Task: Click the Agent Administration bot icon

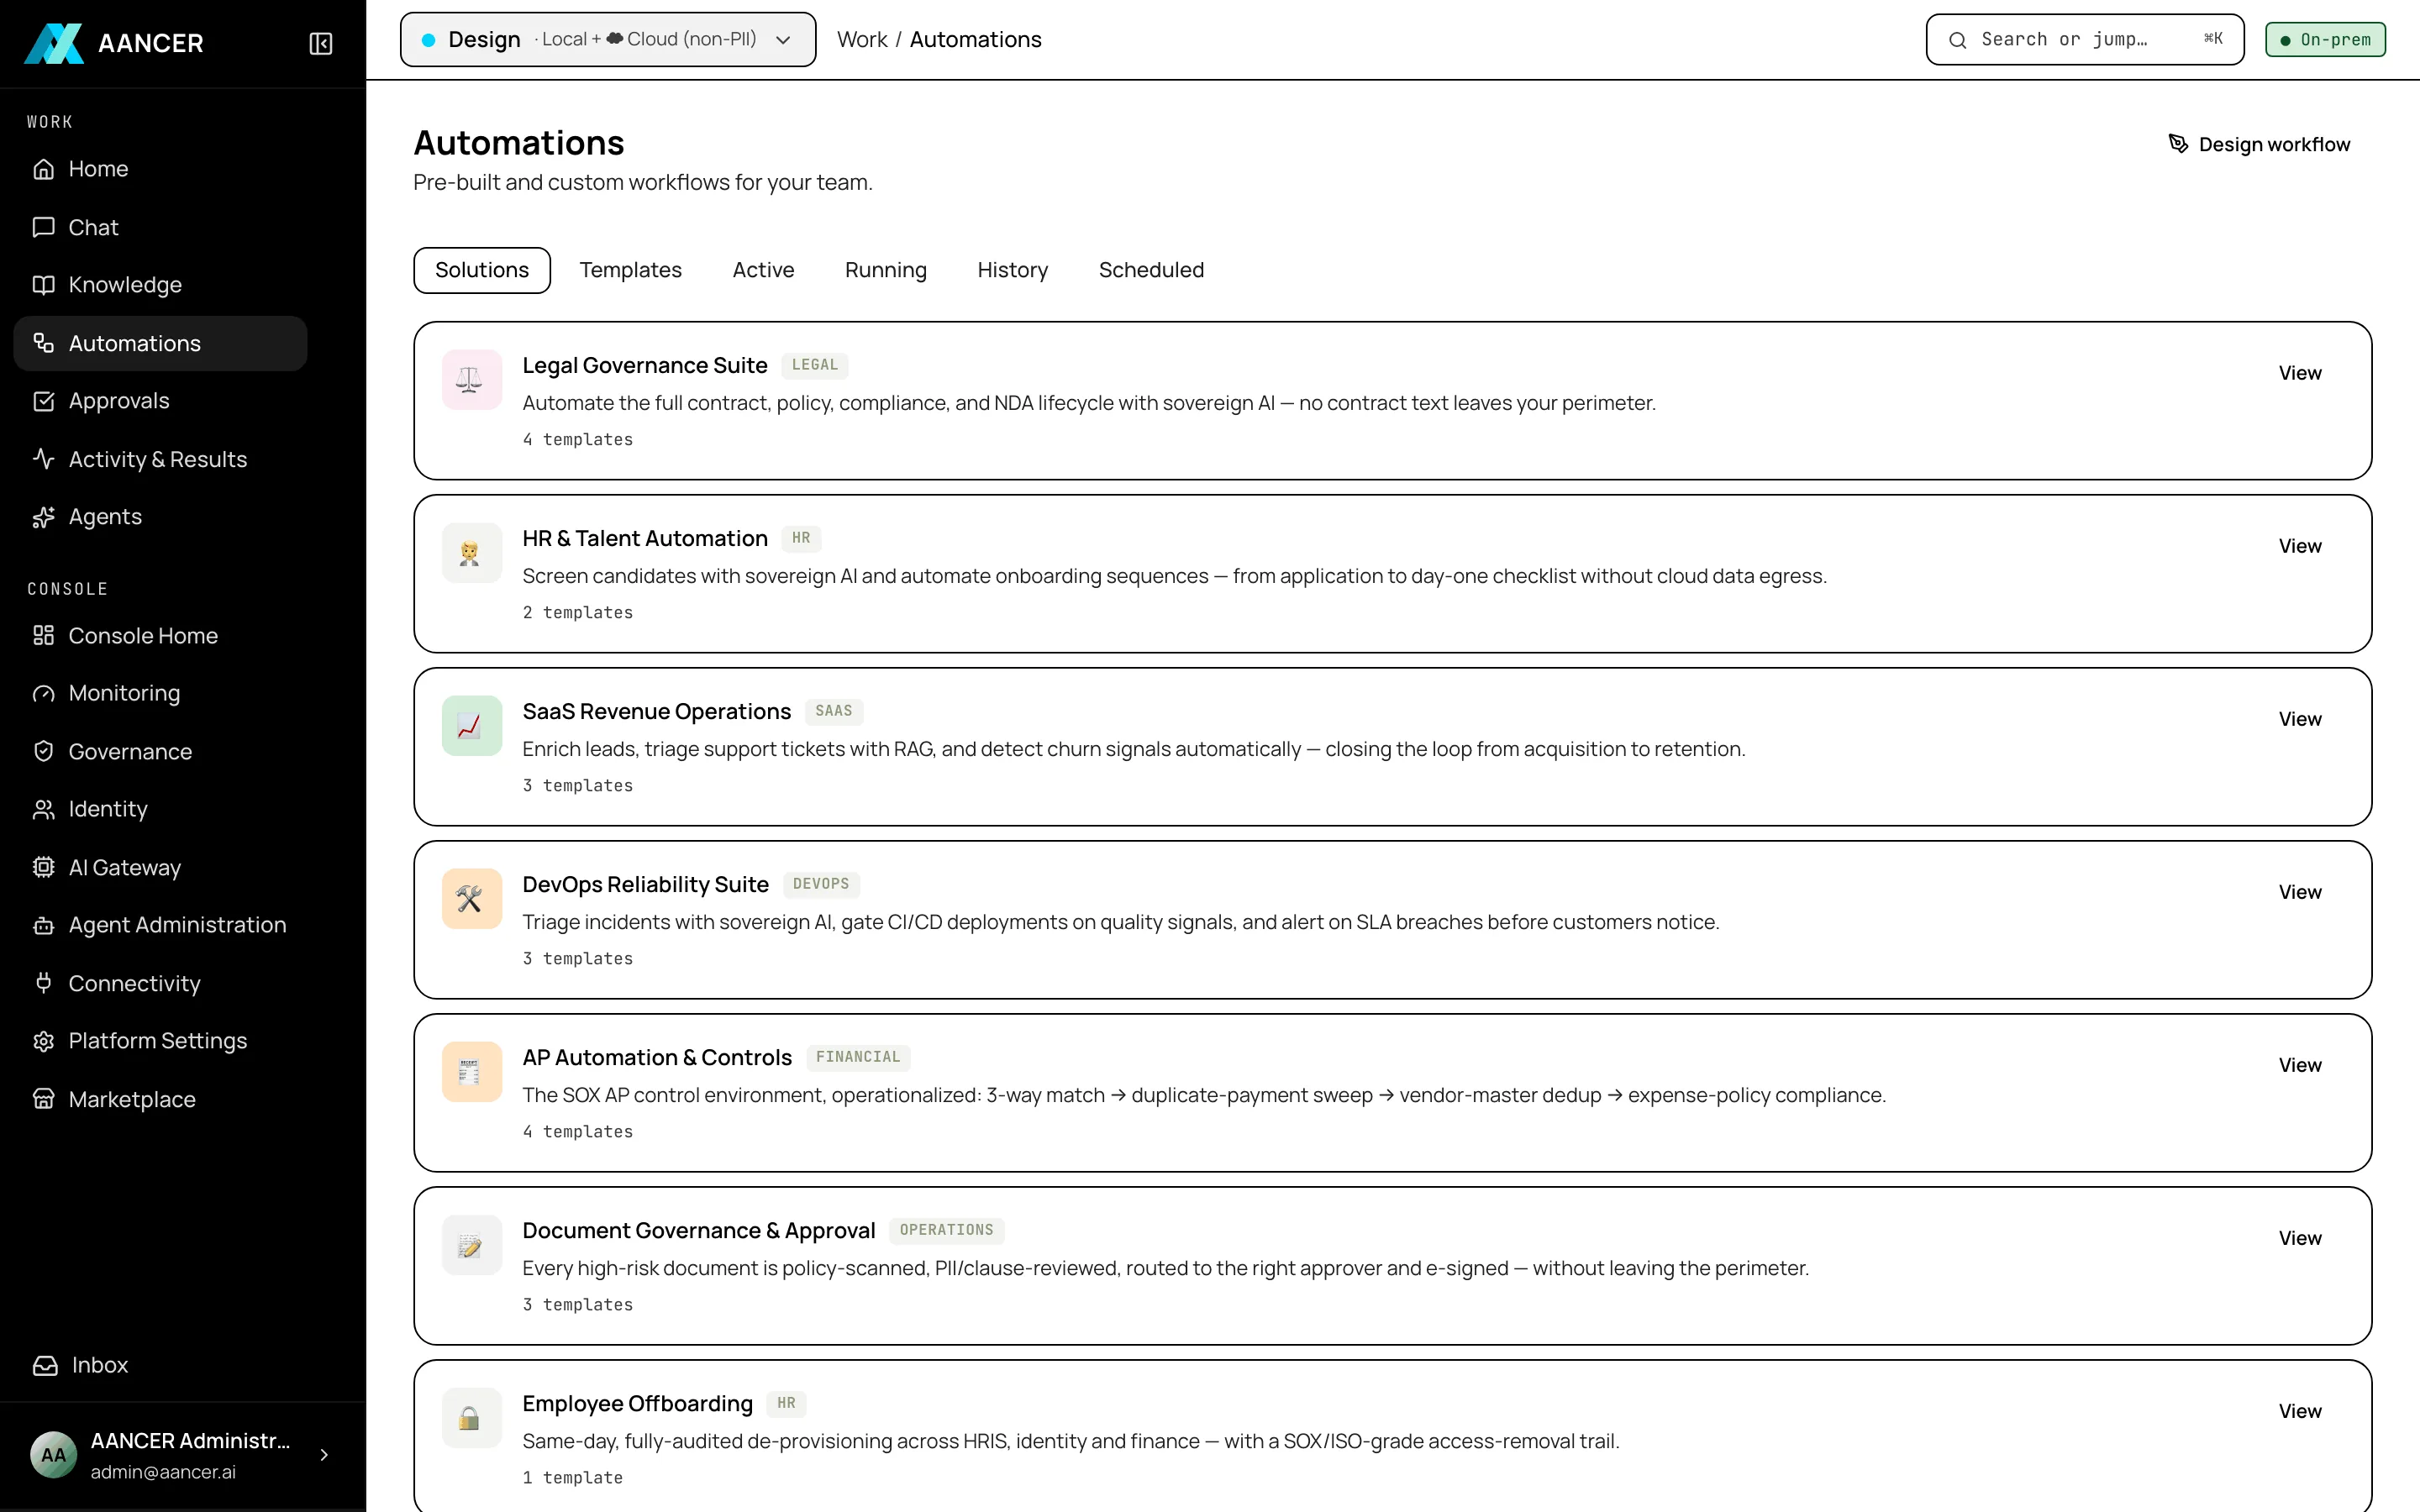Action: click(x=43, y=925)
